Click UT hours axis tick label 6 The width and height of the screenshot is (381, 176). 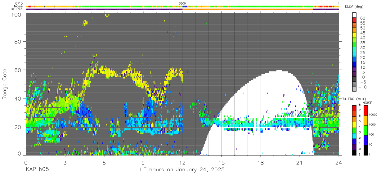point(104,163)
